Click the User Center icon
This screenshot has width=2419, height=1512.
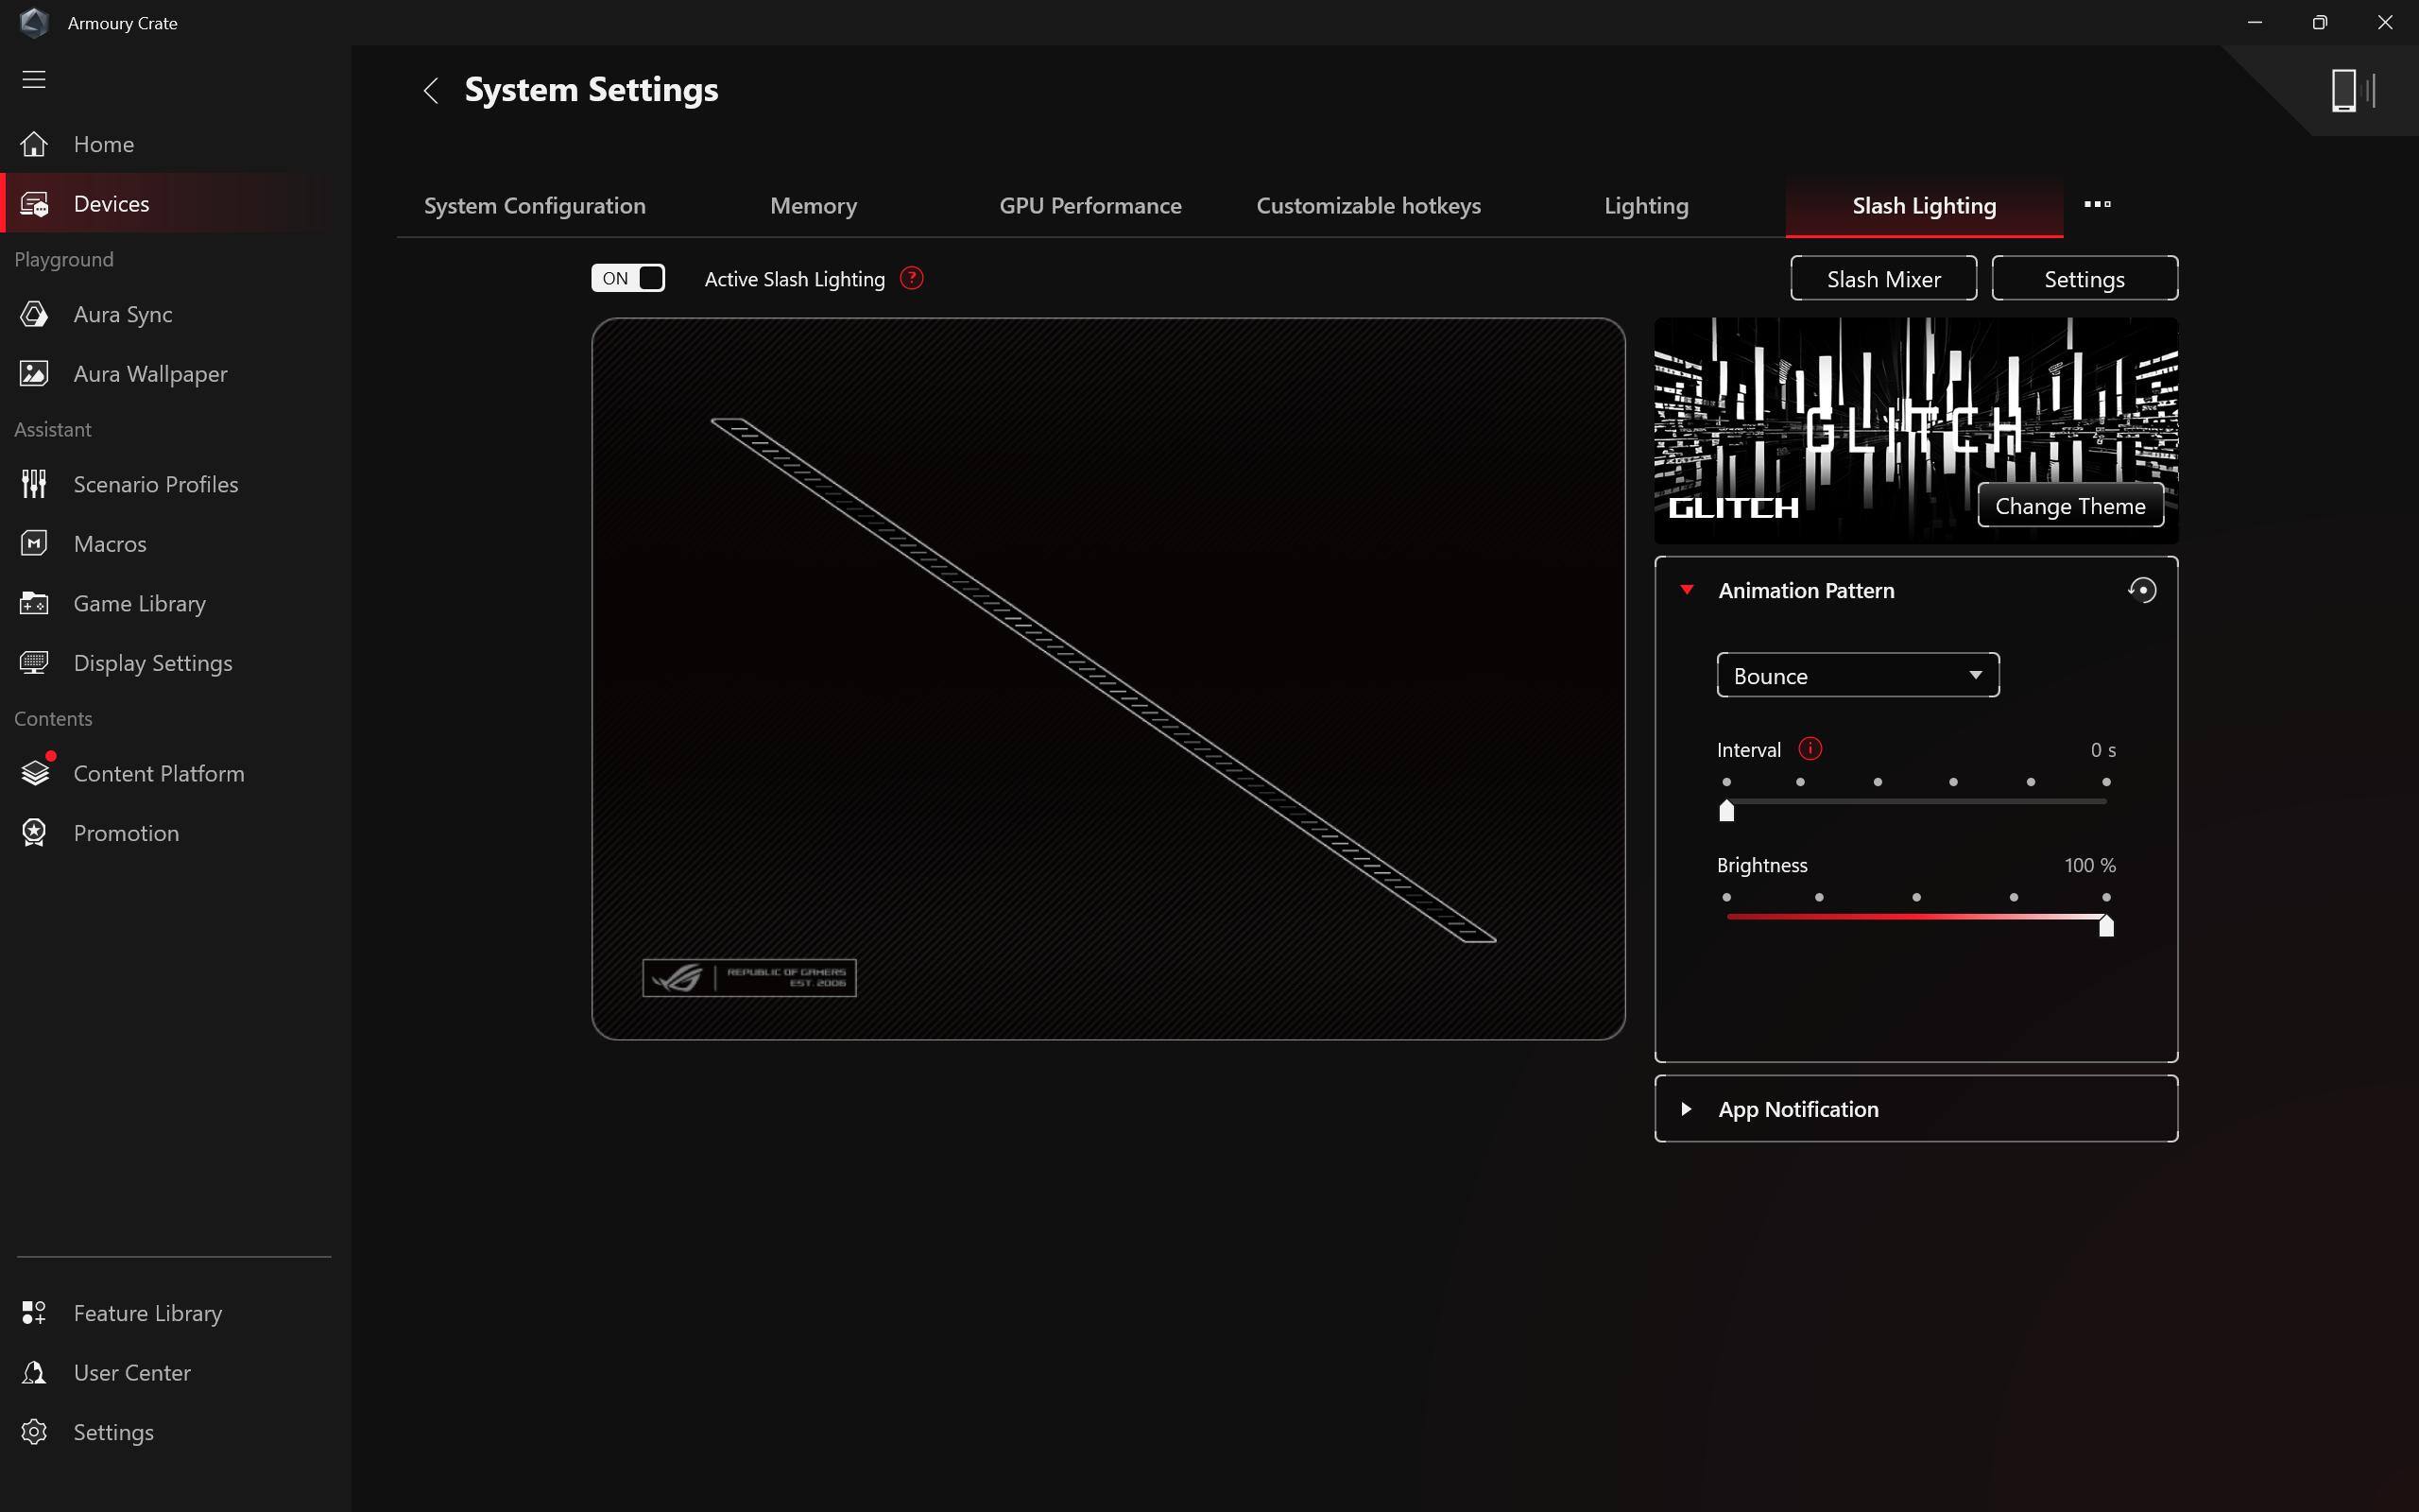pos(34,1373)
